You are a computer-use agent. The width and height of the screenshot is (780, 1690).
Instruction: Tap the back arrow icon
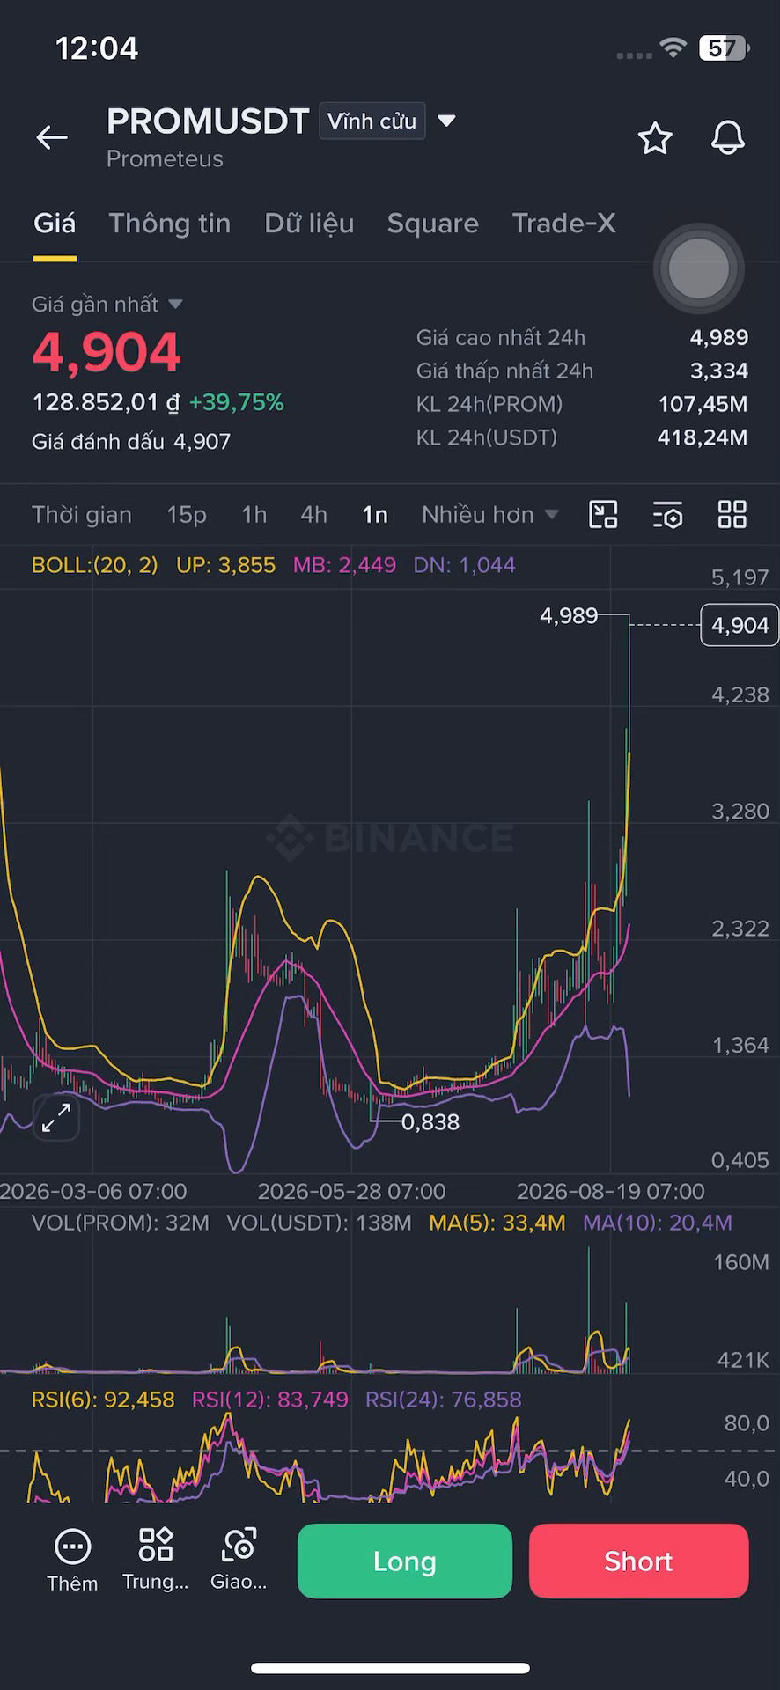point(52,137)
